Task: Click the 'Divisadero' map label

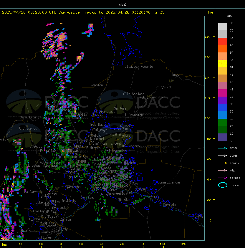Action: pyautogui.click(x=131, y=146)
